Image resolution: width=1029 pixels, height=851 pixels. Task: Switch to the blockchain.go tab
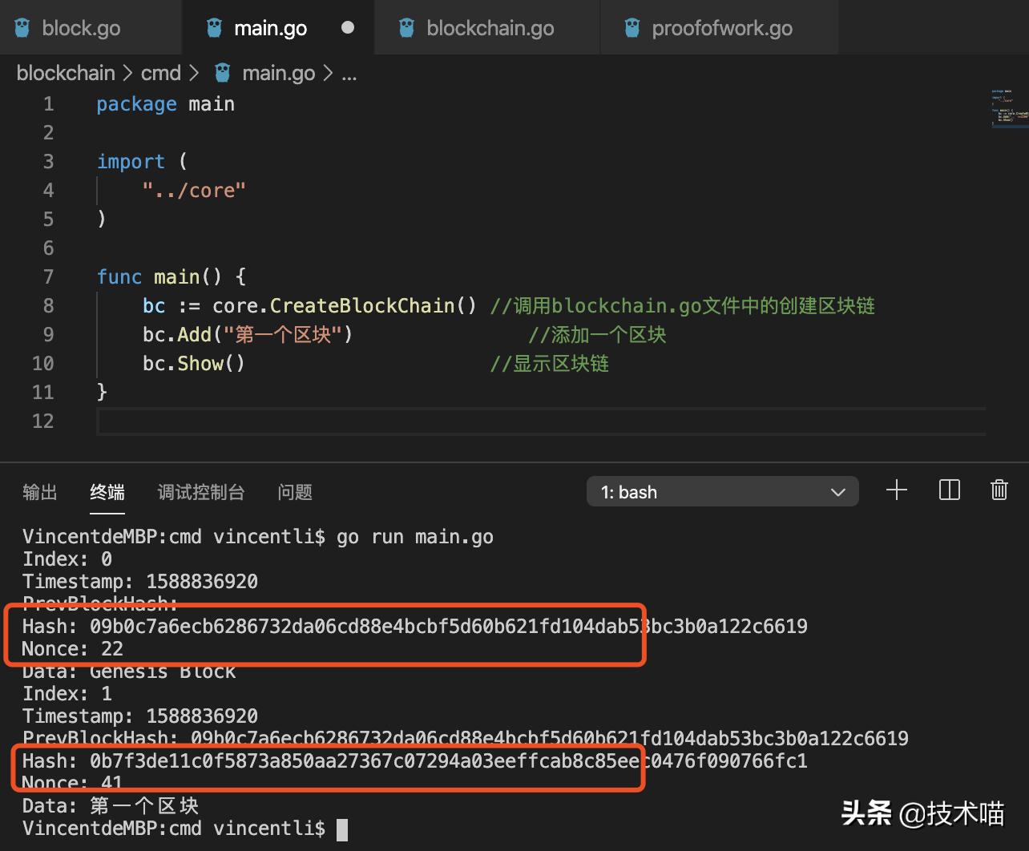490,28
